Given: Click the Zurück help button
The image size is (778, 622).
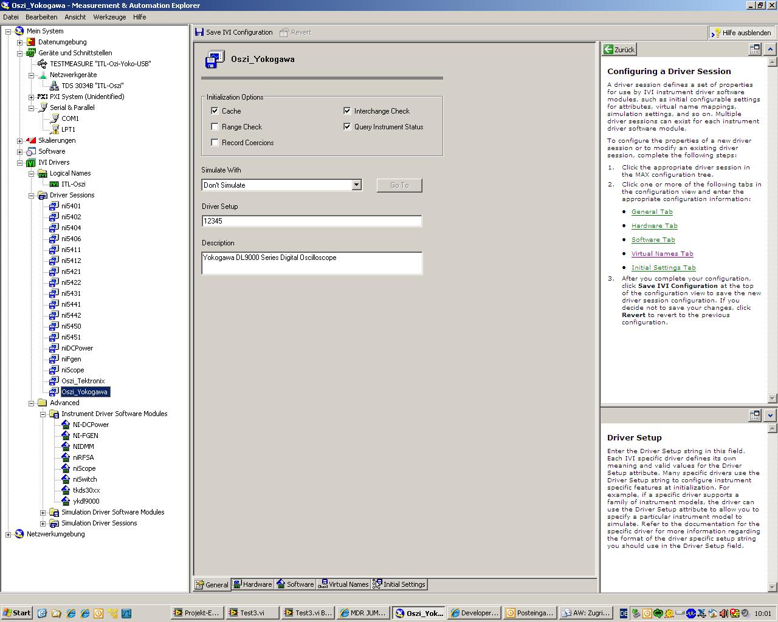Looking at the screenshot, I should tap(619, 49).
